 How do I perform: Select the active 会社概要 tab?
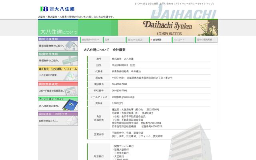tap(160, 40)
